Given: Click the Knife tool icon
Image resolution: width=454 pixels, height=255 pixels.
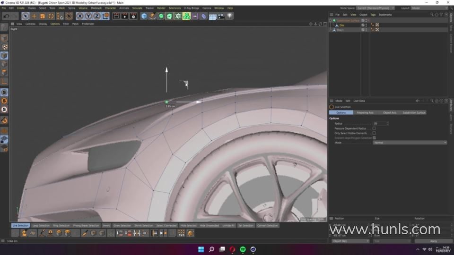Looking at the screenshot, I should pos(84,233).
